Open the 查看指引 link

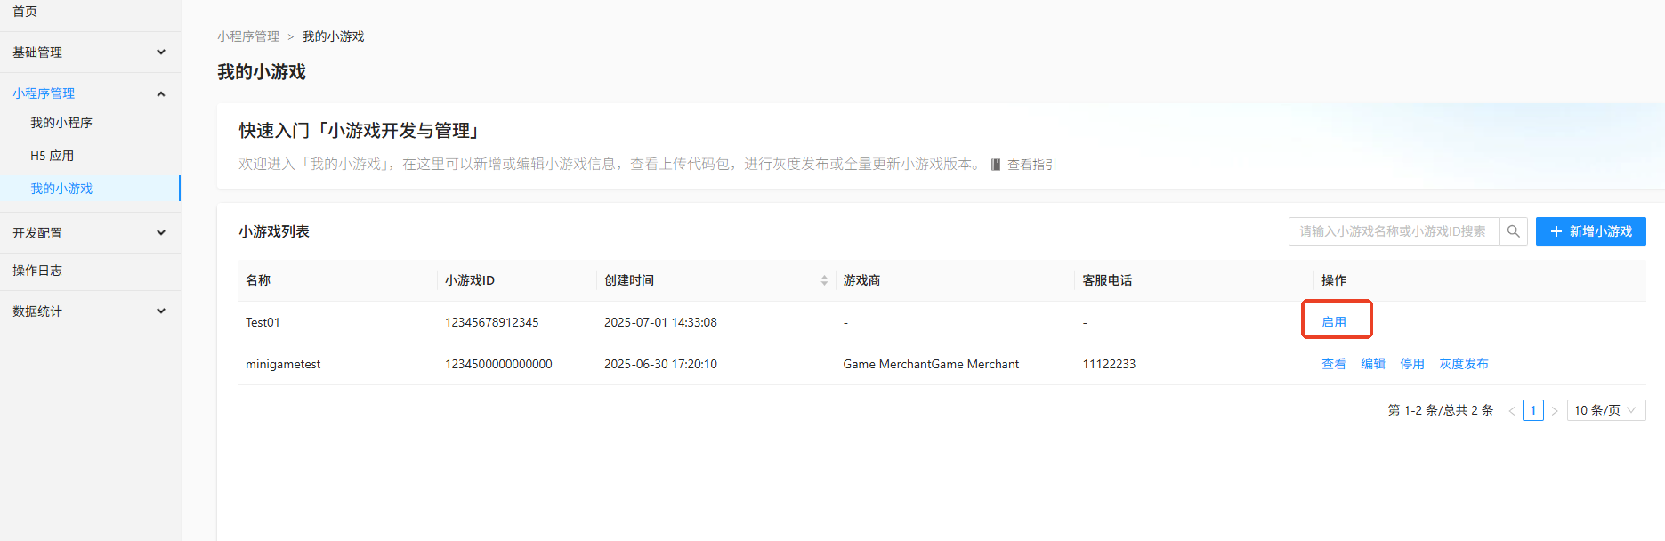(x=1031, y=165)
